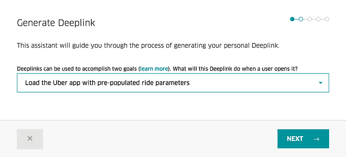
Task: Expand the dropdown using its caret arrow
Action: coord(320,83)
